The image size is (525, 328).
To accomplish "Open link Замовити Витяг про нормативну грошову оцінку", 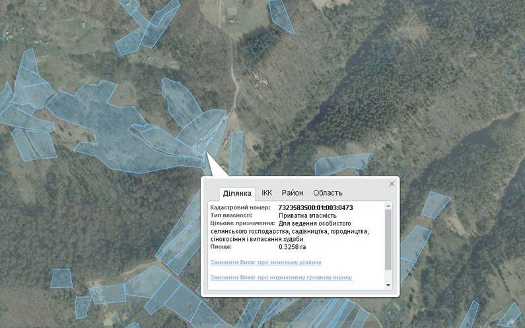I will (x=281, y=277).
